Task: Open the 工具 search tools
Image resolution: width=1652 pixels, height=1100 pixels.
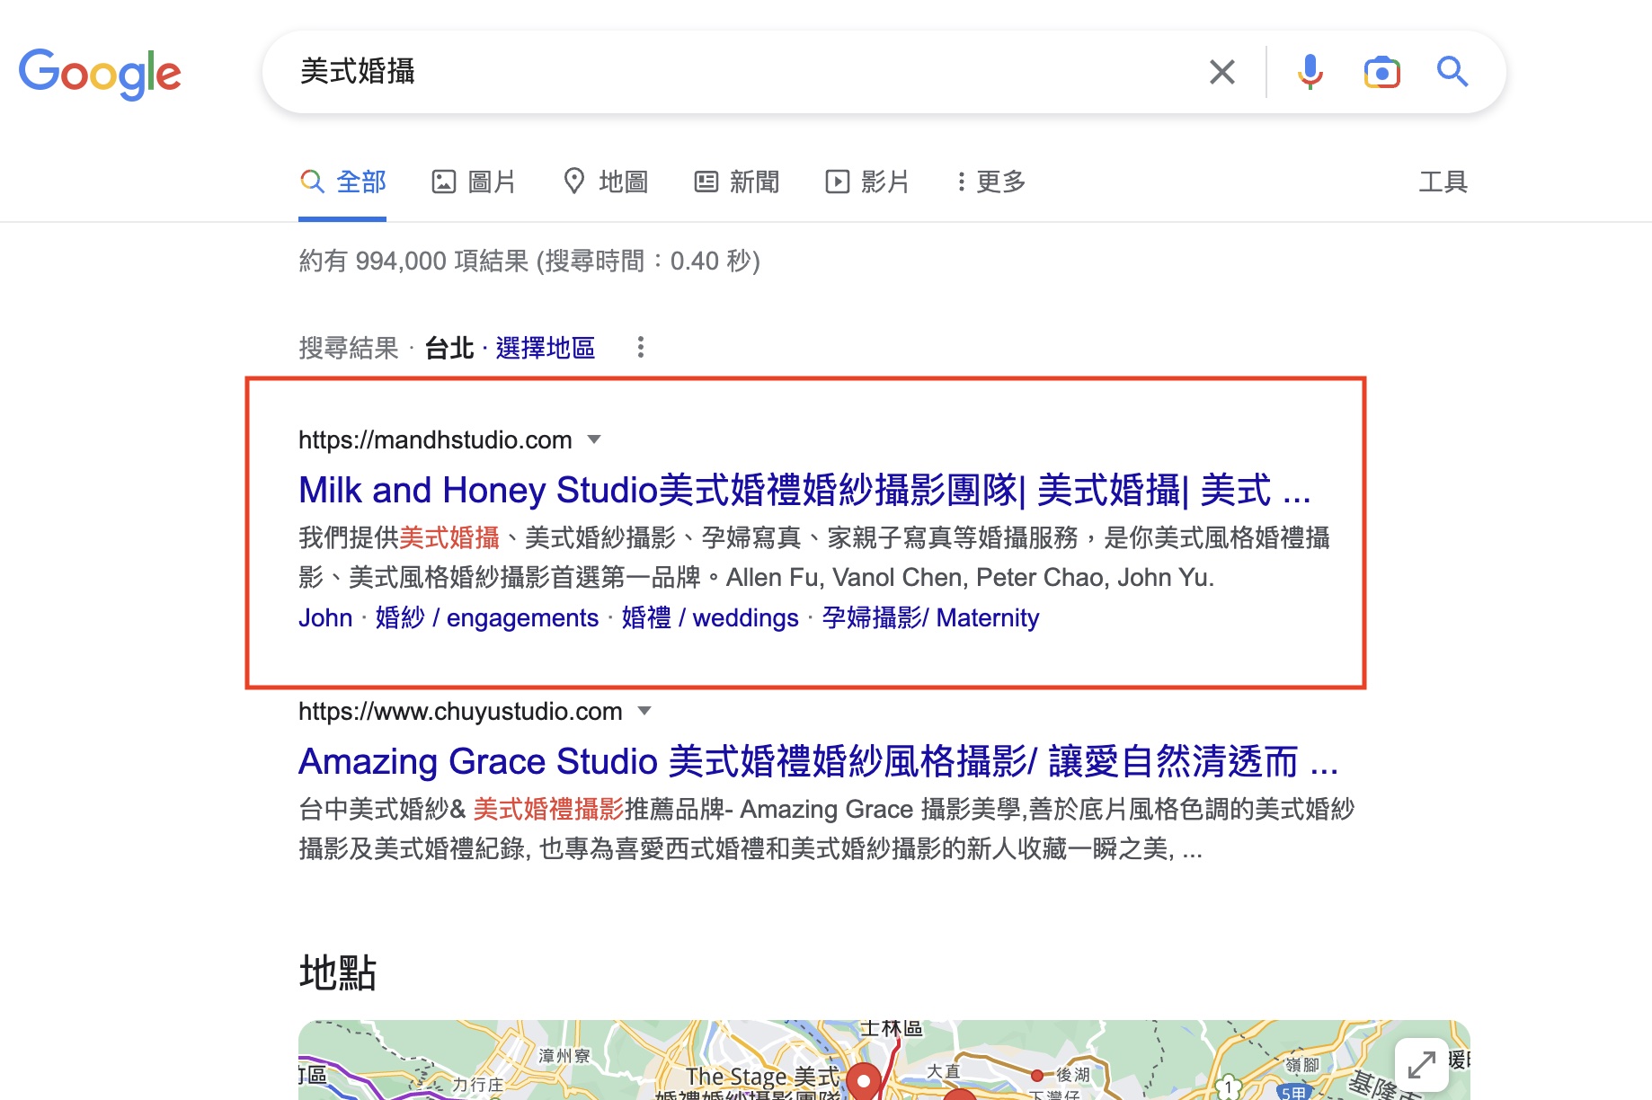Action: [x=1443, y=182]
